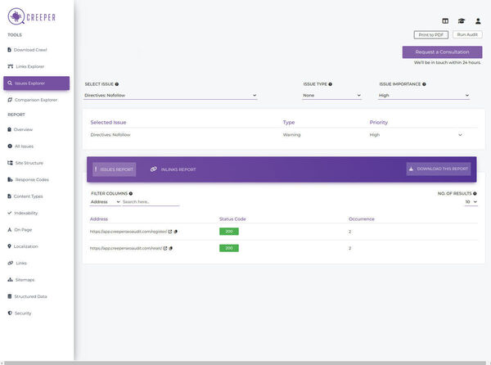Click the Search here input field

[151, 202]
